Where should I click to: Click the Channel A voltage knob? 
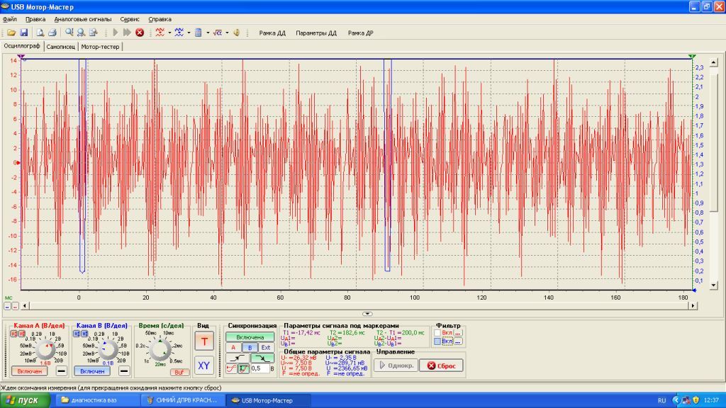click(x=45, y=350)
